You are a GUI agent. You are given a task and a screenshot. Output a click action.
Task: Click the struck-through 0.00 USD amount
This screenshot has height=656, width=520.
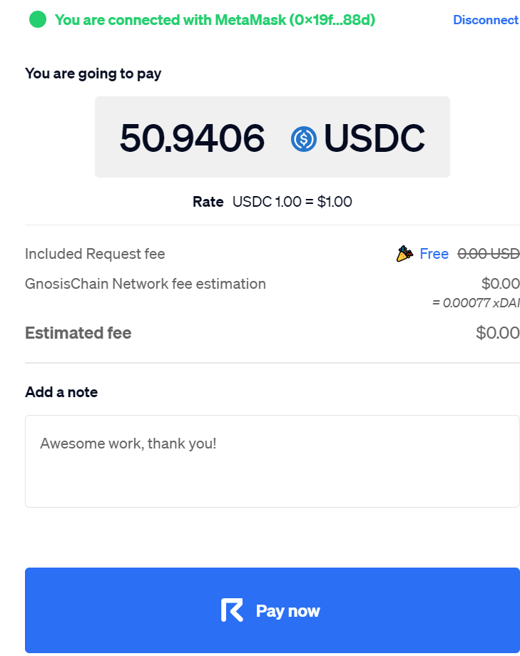(x=489, y=254)
